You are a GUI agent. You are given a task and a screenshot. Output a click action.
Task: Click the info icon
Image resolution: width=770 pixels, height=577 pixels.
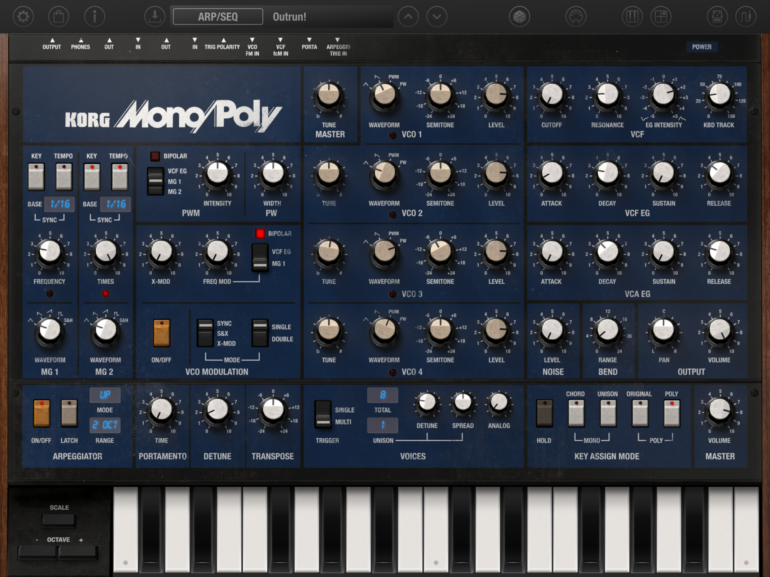click(x=94, y=16)
